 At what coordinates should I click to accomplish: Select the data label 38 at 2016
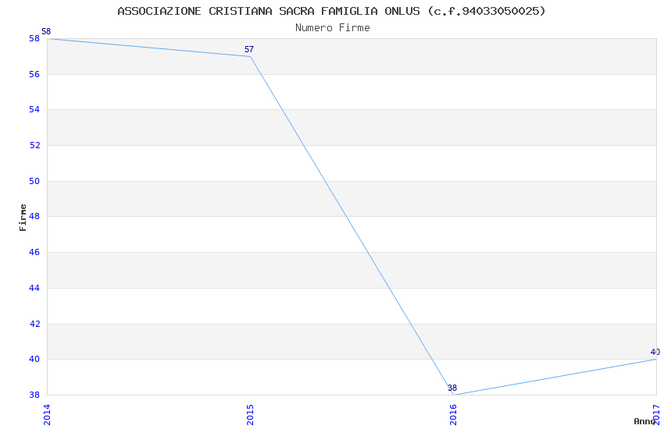click(x=452, y=388)
